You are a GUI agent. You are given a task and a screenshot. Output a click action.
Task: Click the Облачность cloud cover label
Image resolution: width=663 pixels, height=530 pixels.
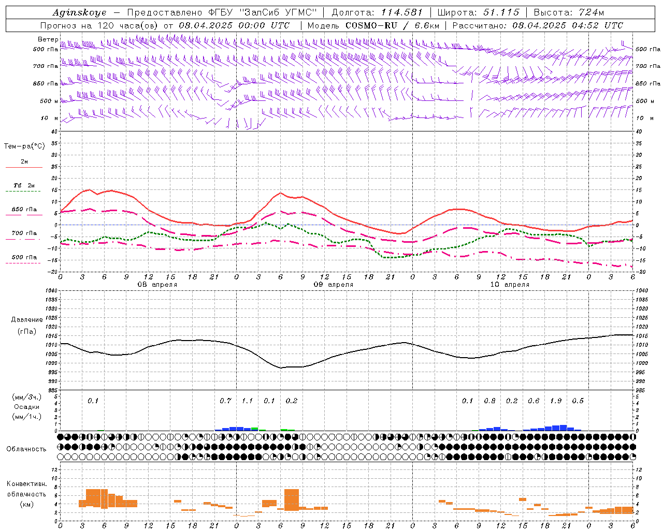pyautogui.click(x=26, y=449)
